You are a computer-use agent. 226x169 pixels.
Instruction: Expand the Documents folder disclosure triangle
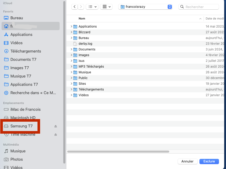(x=71, y=49)
